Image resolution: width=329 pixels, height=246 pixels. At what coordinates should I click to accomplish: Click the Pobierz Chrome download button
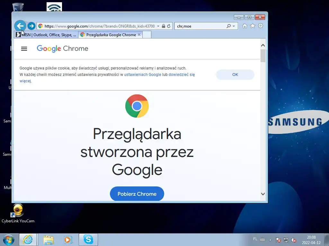click(x=137, y=194)
